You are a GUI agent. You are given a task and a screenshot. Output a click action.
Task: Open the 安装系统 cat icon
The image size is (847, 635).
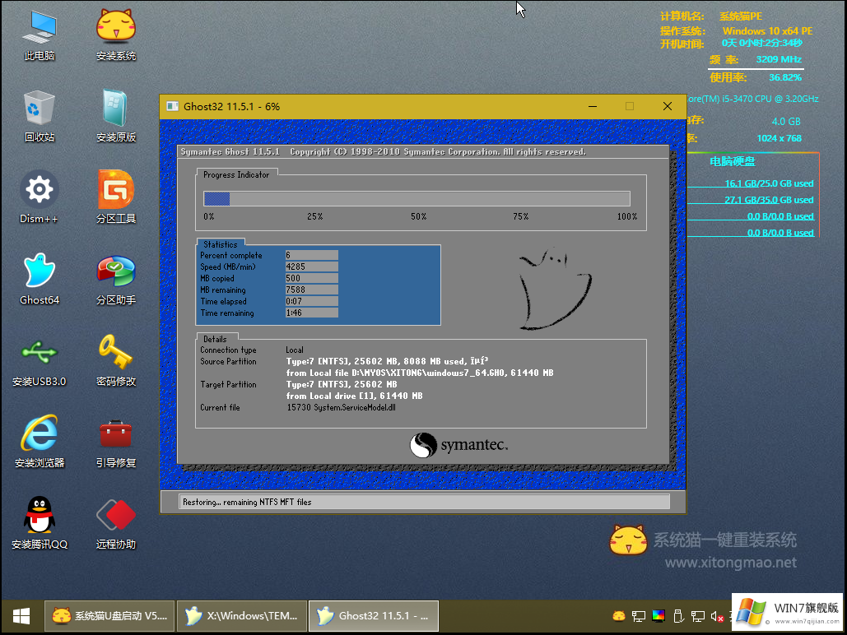pos(115,35)
